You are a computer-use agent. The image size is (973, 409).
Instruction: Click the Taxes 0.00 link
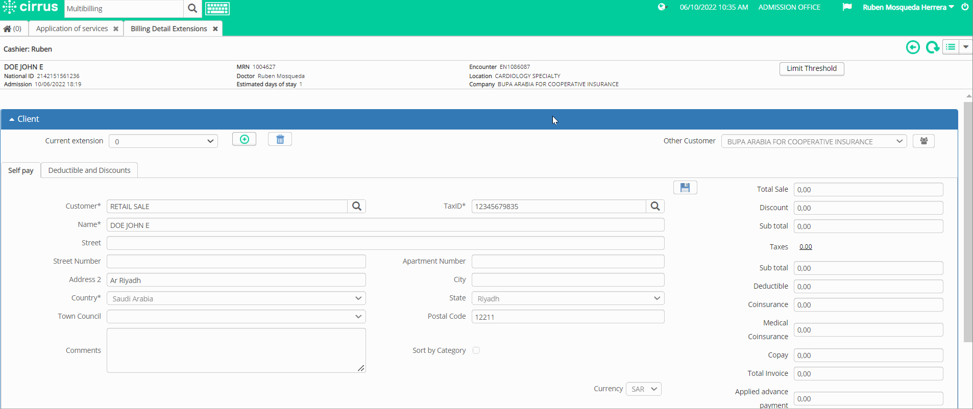tap(806, 247)
